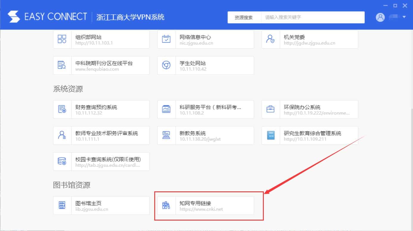Click the 环保院办公系统 briefcase icon
Viewport: 413px width, 231px height.
click(x=270, y=109)
